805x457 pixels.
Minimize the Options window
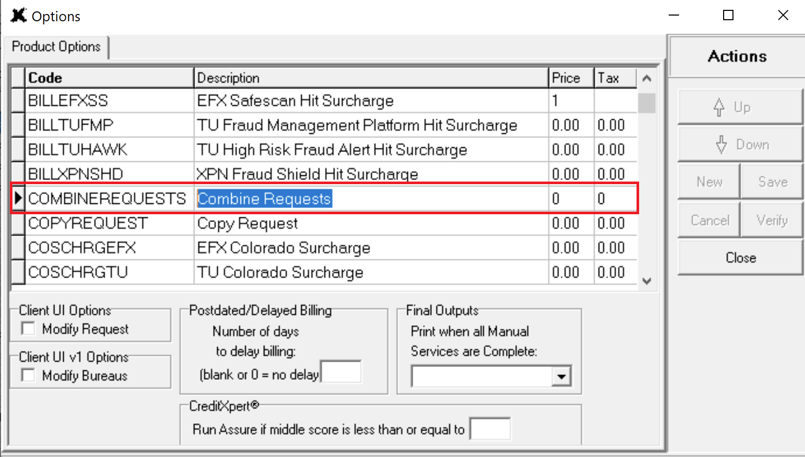pos(674,15)
